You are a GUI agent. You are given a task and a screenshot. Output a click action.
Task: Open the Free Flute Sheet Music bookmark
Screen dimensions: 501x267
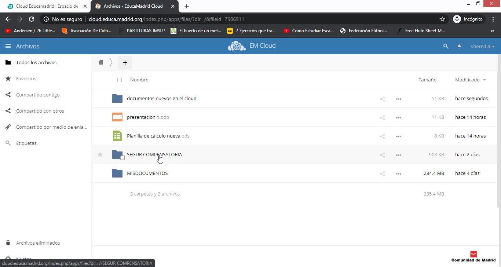click(421, 31)
